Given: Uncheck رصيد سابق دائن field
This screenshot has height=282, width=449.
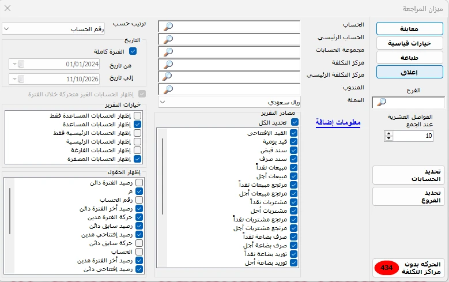Looking at the screenshot, I should click(x=139, y=226).
